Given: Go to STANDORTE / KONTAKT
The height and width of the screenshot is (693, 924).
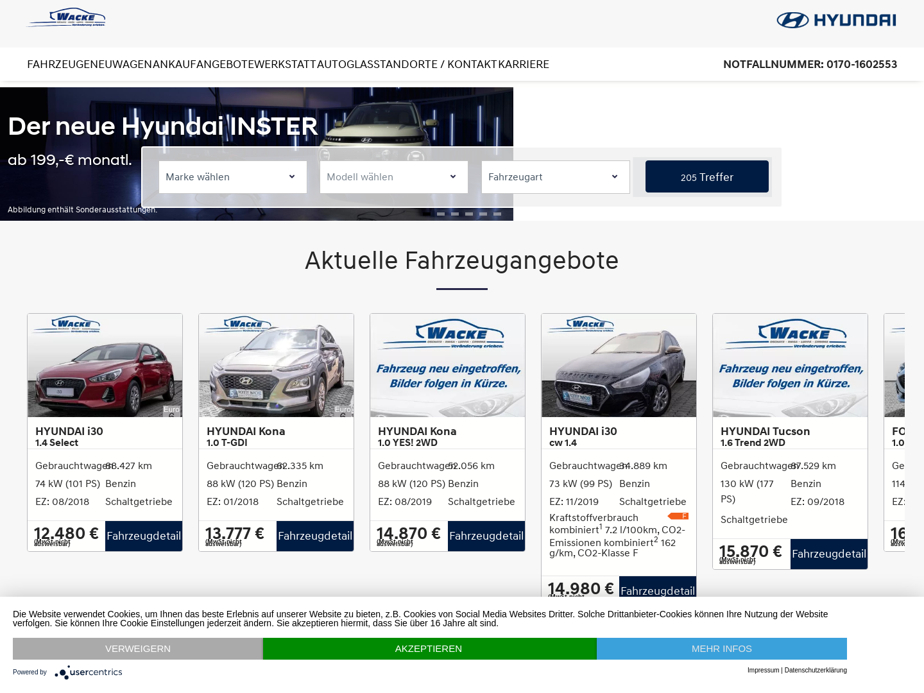Looking at the screenshot, I should (x=436, y=64).
